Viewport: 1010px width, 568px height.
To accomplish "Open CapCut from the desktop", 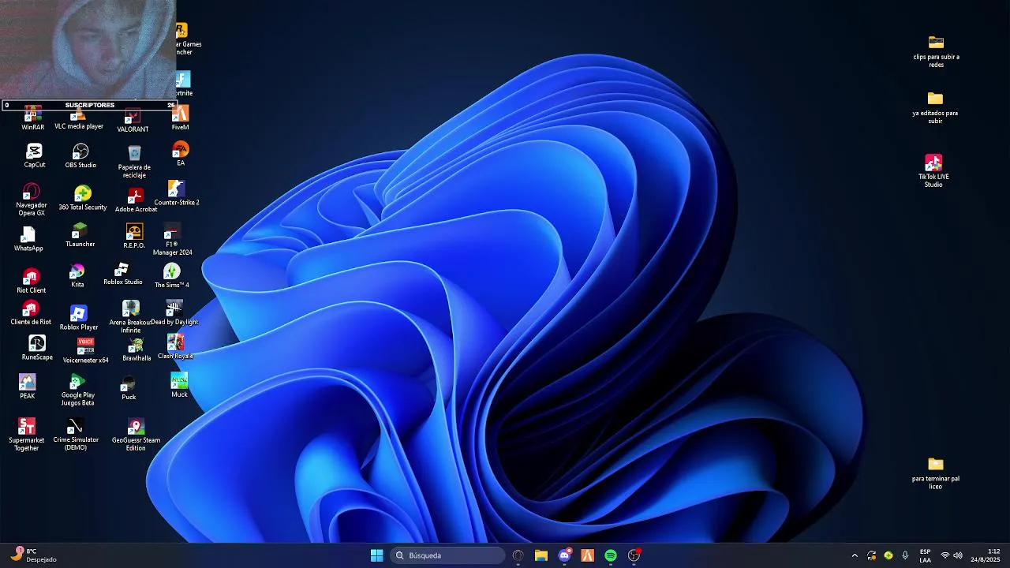I will (x=34, y=155).
